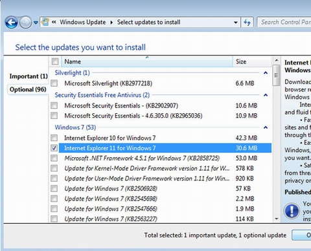311x251 pixels.
Task: Click scrollbar up arrow of updates list
Action: [276, 60]
